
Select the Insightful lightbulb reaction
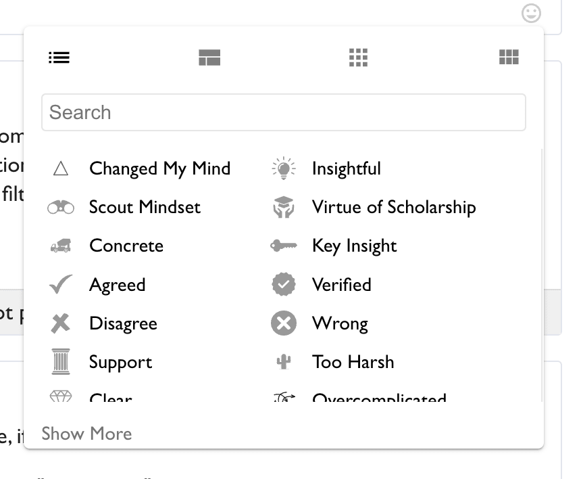[284, 168]
